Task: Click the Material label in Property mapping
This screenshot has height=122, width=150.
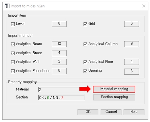Action: (22, 89)
